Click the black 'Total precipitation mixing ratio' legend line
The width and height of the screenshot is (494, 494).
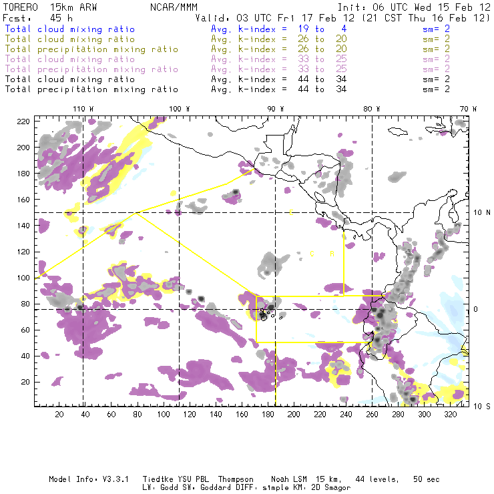[x=91, y=90]
